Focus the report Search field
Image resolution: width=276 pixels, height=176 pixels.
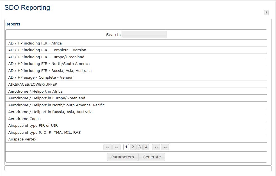pyautogui.click(x=144, y=35)
